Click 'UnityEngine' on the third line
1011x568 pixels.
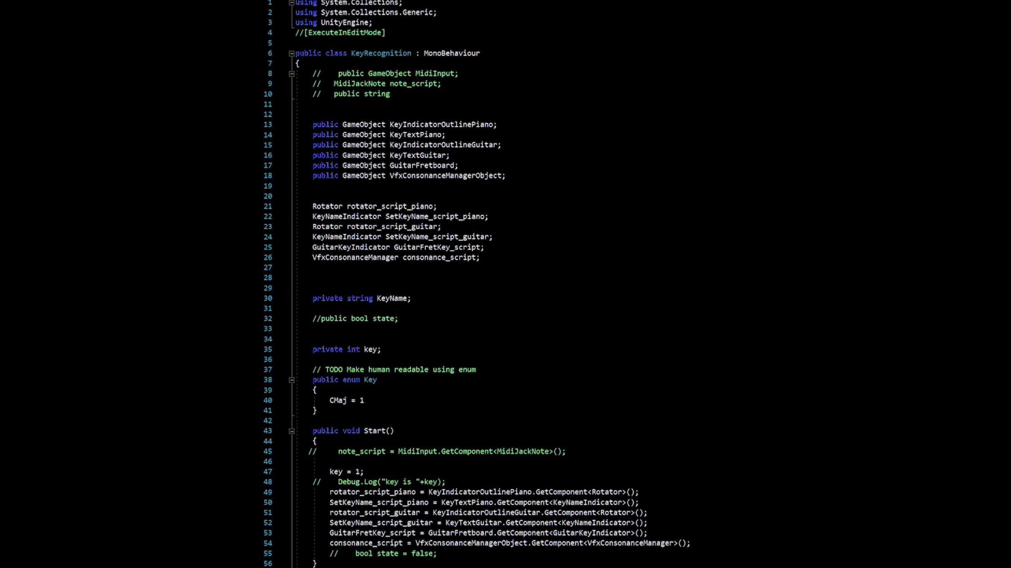344,22
